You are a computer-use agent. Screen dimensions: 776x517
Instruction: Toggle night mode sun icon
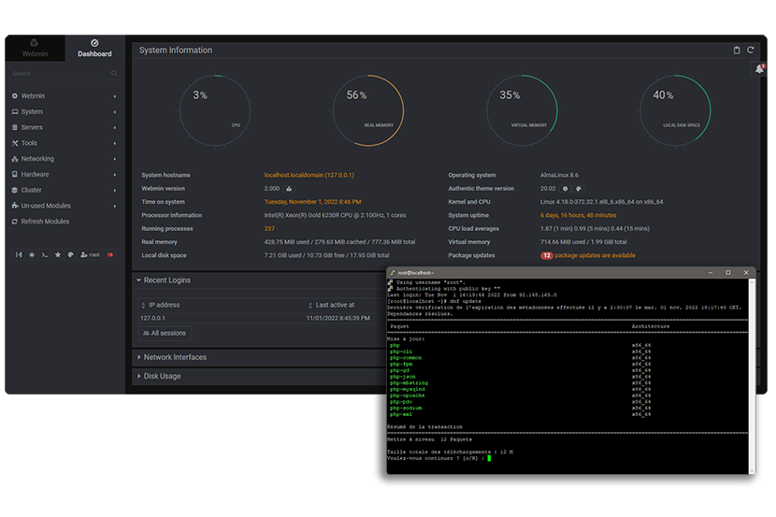(32, 255)
